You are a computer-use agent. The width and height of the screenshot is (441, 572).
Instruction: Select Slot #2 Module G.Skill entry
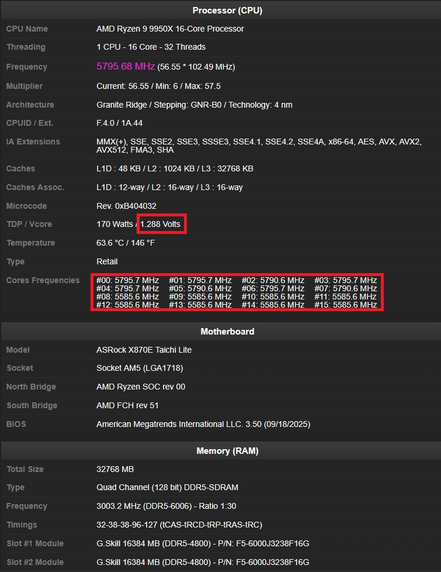pyautogui.click(x=203, y=562)
